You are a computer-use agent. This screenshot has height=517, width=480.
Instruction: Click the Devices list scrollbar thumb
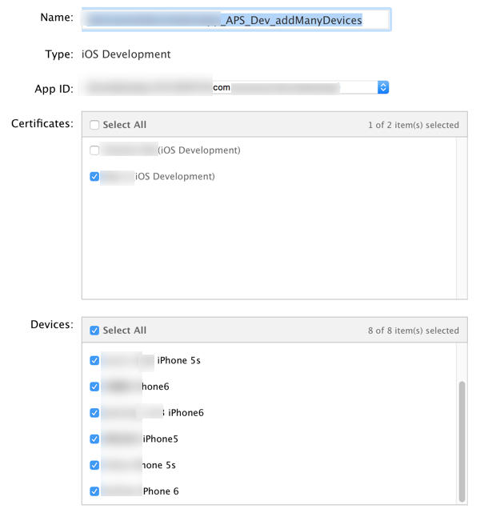462,440
